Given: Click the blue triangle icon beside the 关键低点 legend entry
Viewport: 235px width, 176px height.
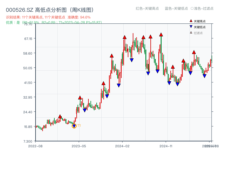Looking at the screenshot, I should 191,27.
